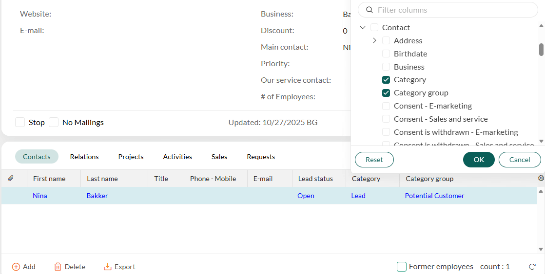545x274 pixels.
Task: Switch to the Projects tab
Action: click(131, 157)
